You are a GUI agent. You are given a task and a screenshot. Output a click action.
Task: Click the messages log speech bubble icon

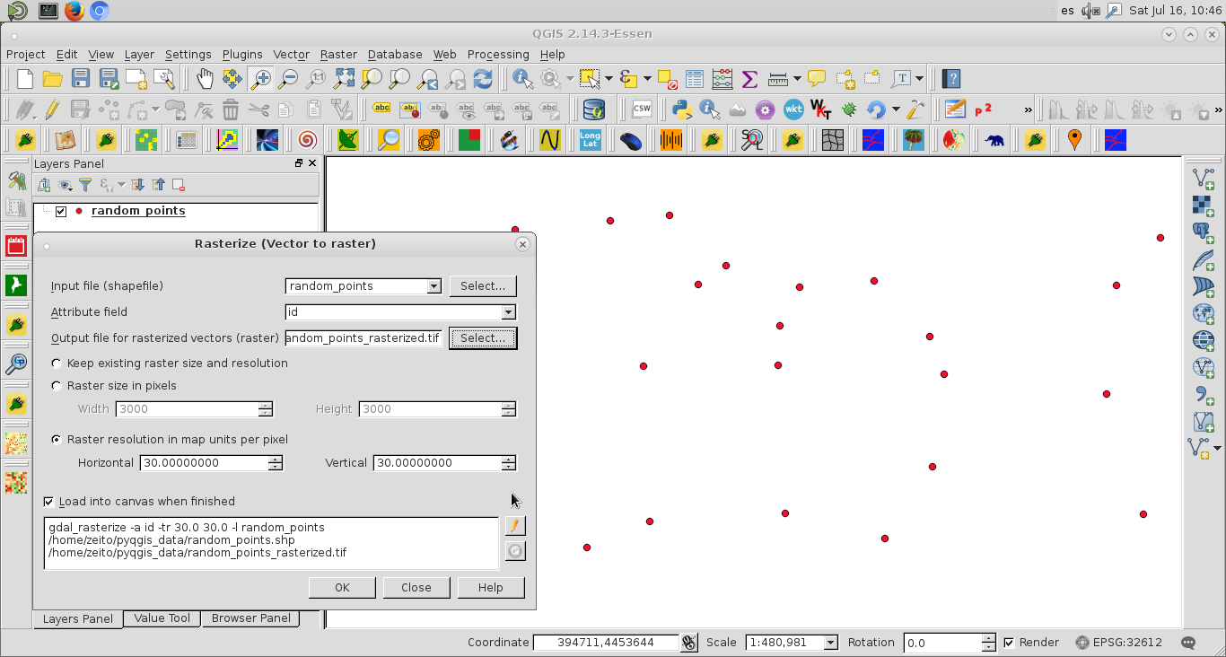(x=1189, y=643)
